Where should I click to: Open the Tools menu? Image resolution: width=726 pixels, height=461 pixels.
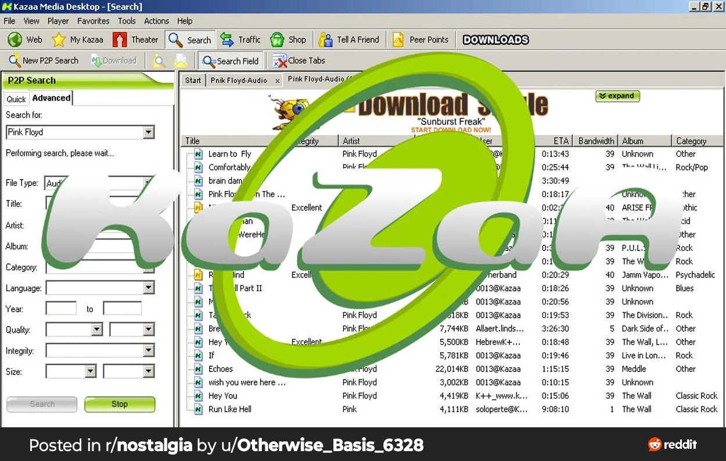pyautogui.click(x=127, y=21)
